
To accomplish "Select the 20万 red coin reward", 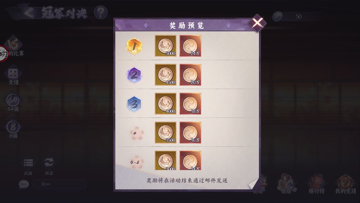I will 190,75.
